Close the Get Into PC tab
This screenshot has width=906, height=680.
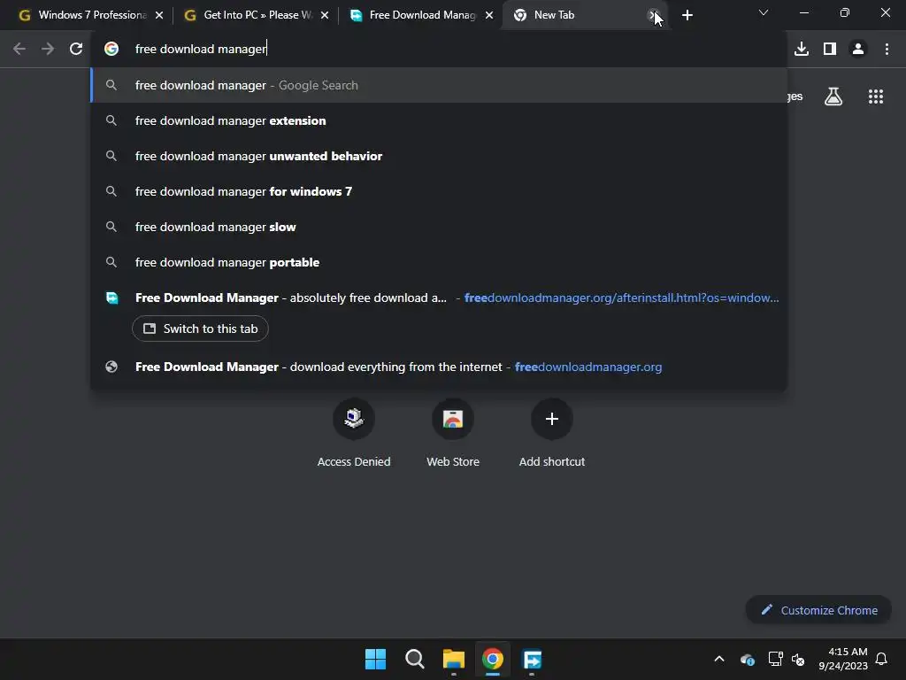325,15
